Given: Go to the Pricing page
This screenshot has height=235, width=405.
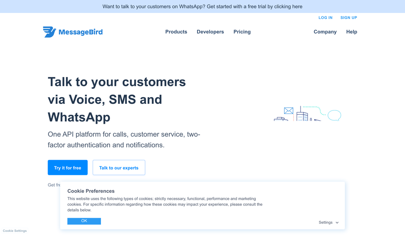Looking at the screenshot, I should tap(242, 32).
